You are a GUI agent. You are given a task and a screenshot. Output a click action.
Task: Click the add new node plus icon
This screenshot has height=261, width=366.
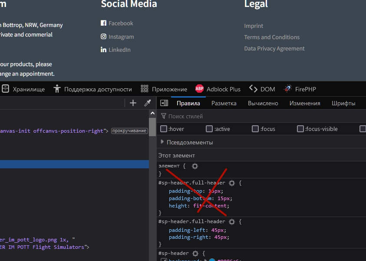click(133, 103)
